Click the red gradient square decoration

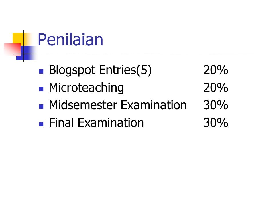(x=12, y=49)
